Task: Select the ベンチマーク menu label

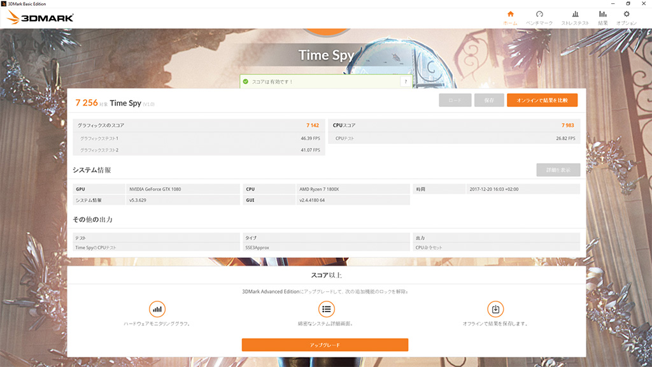Action: (539, 24)
